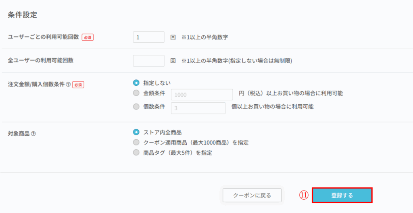Viewport: 413px width, 213px height.
Task: Select 商品タグ（最大5件）を指定 radio option
Action: point(136,153)
